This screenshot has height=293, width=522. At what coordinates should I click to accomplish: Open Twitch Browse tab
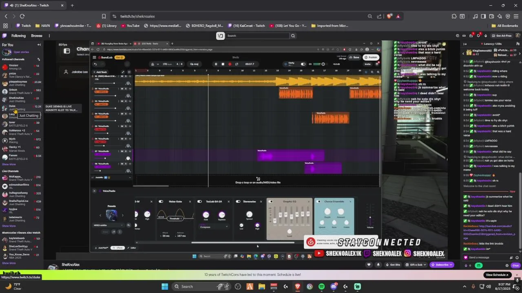click(37, 36)
